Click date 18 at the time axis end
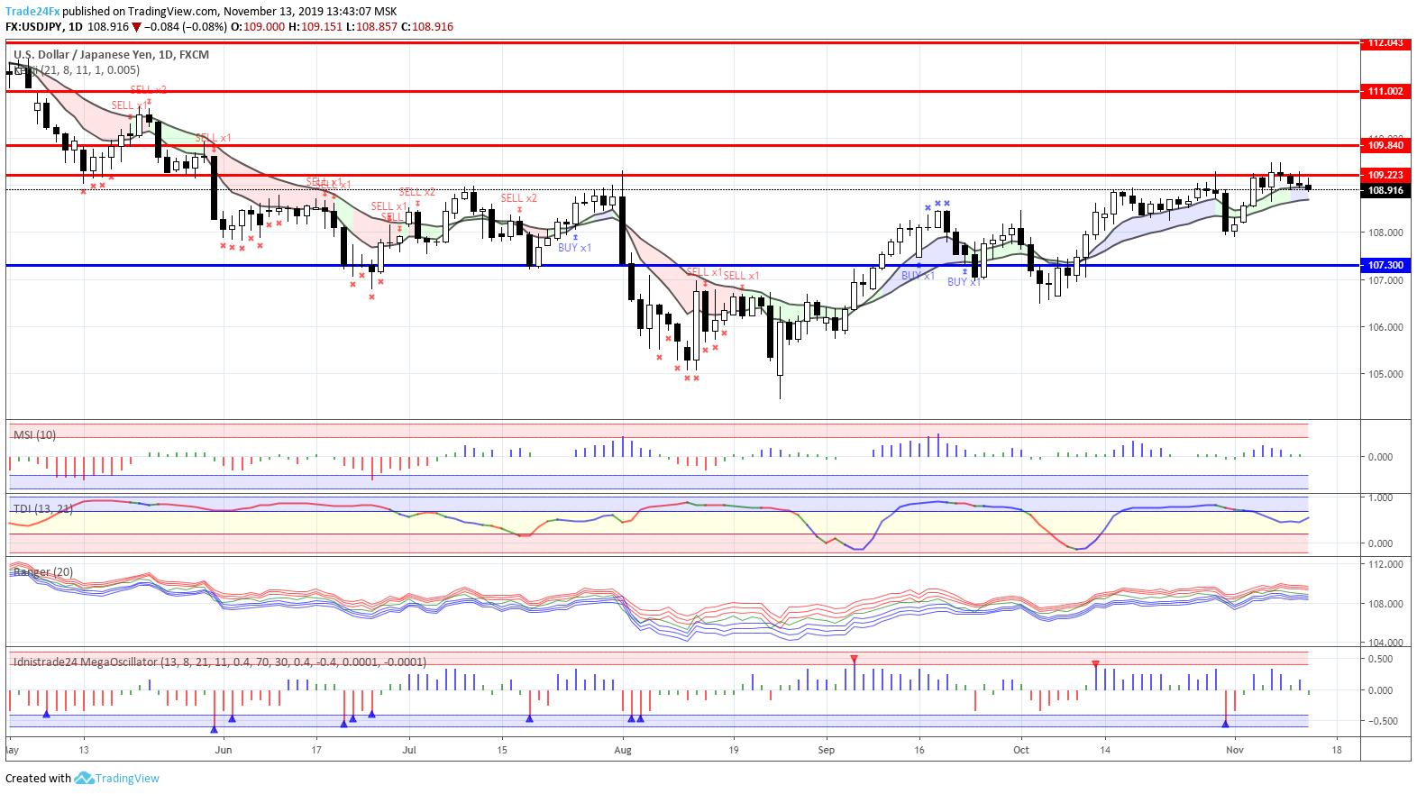The width and height of the screenshot is (1417, 794). 1337,750
